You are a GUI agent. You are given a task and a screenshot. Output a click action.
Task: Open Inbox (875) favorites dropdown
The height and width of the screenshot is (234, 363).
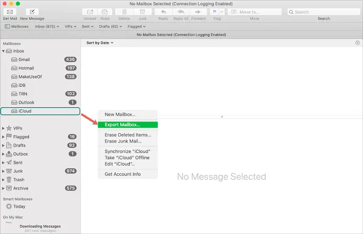point(47,26)
